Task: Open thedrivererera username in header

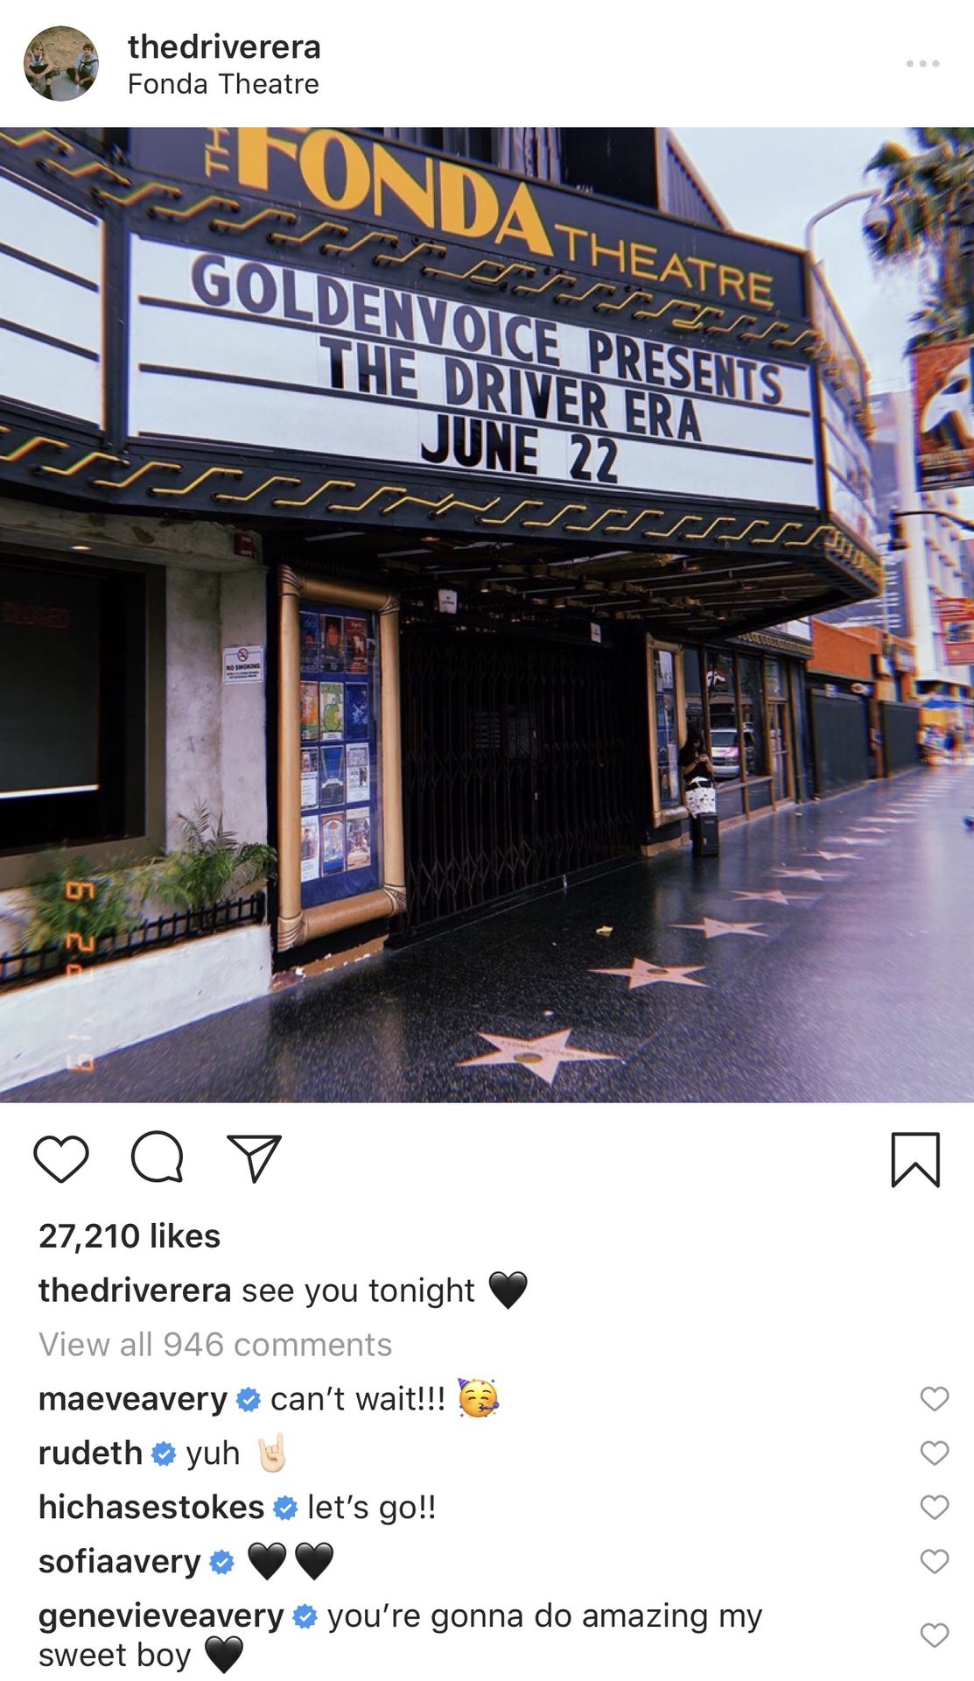Action: (x=224, y=46)
